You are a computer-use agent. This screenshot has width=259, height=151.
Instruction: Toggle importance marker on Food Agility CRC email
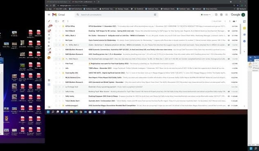point(63,73)
